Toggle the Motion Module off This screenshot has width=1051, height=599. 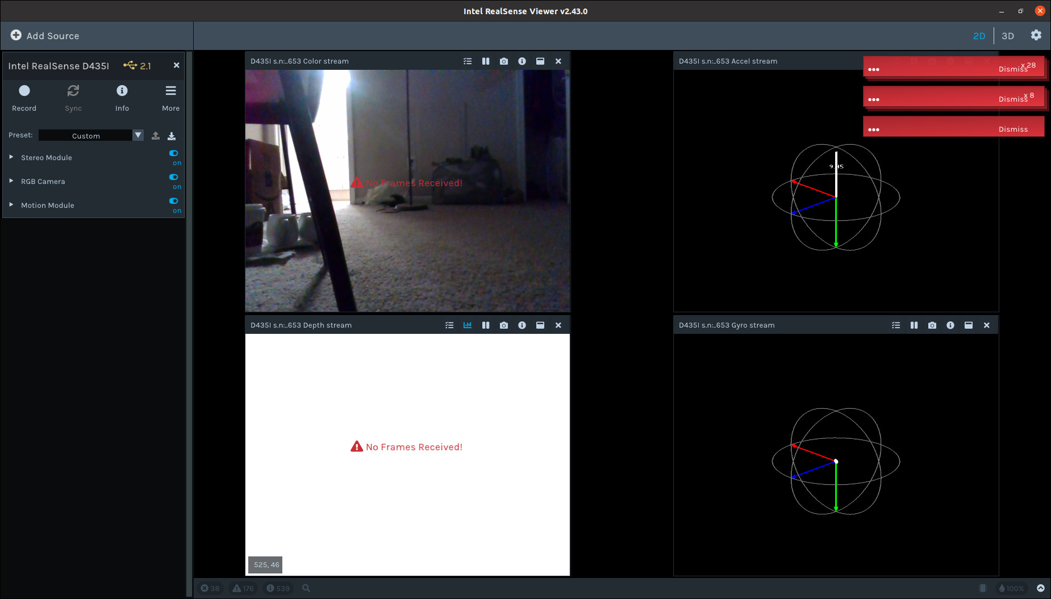tap(174, 202)
